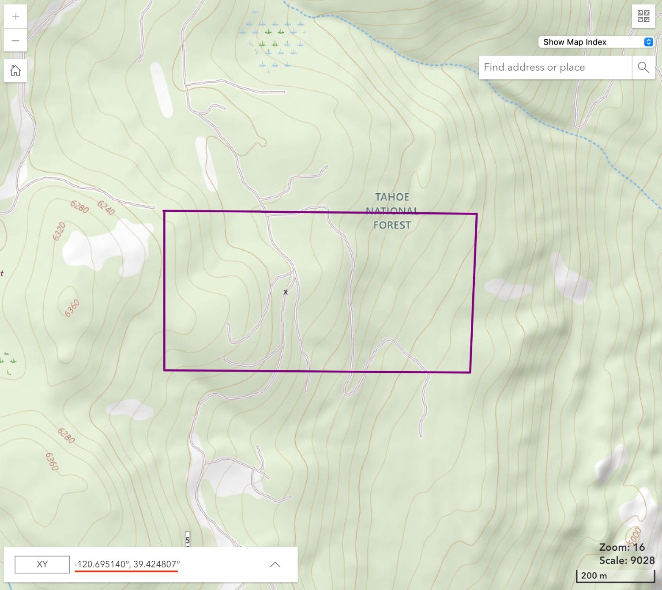Screen dimensions: 662x590
Task: Return to the default map view via home icon
Action: (x=15, y=70)
